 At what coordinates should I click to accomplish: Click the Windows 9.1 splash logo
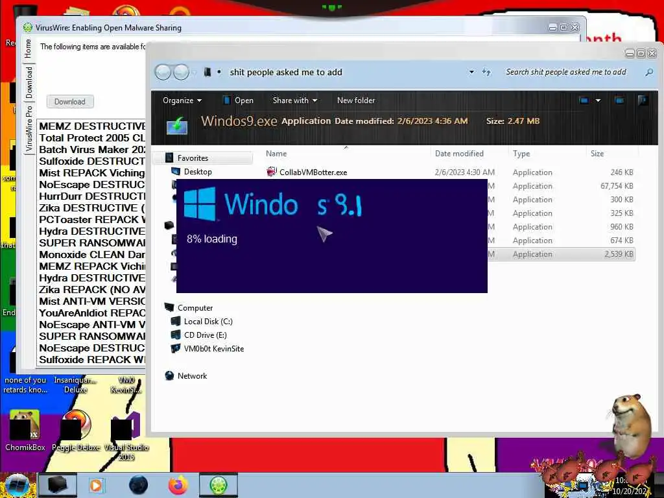tap(273, 204)
